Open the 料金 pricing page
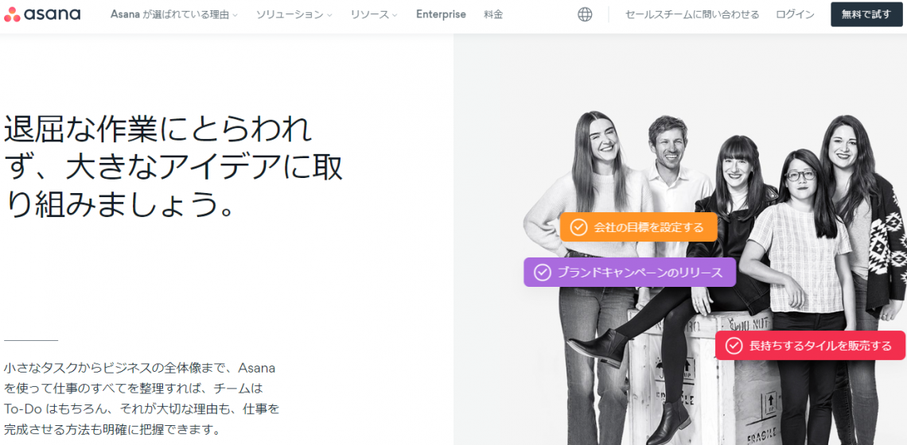 click(493, 14)
